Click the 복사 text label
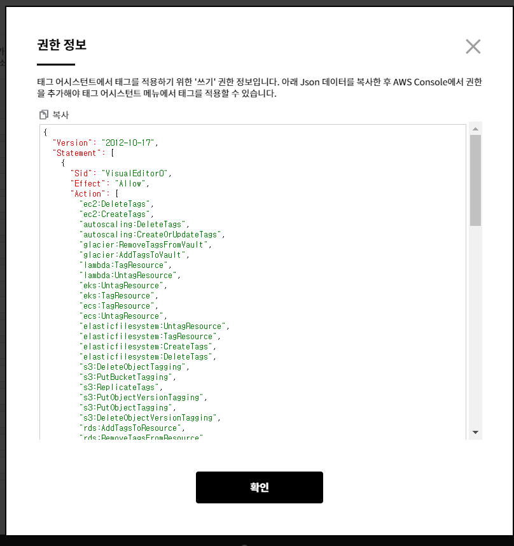The height and width of the screenshot is (546, 514). 60,115
